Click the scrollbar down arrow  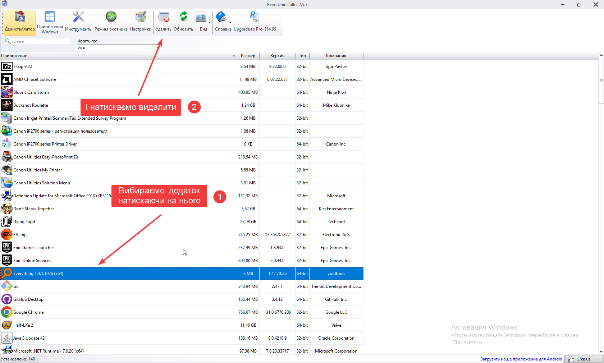[601, 352]
